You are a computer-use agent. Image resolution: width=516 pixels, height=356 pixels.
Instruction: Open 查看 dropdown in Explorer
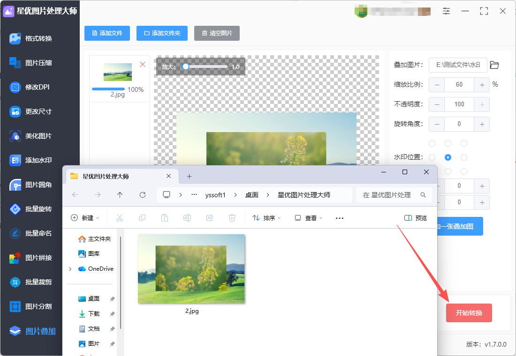(x=309, y=218)
